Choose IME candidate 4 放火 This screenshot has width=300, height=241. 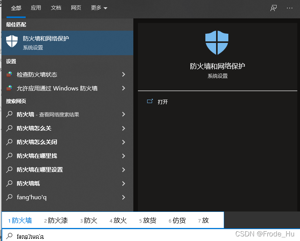pos(118,220)
